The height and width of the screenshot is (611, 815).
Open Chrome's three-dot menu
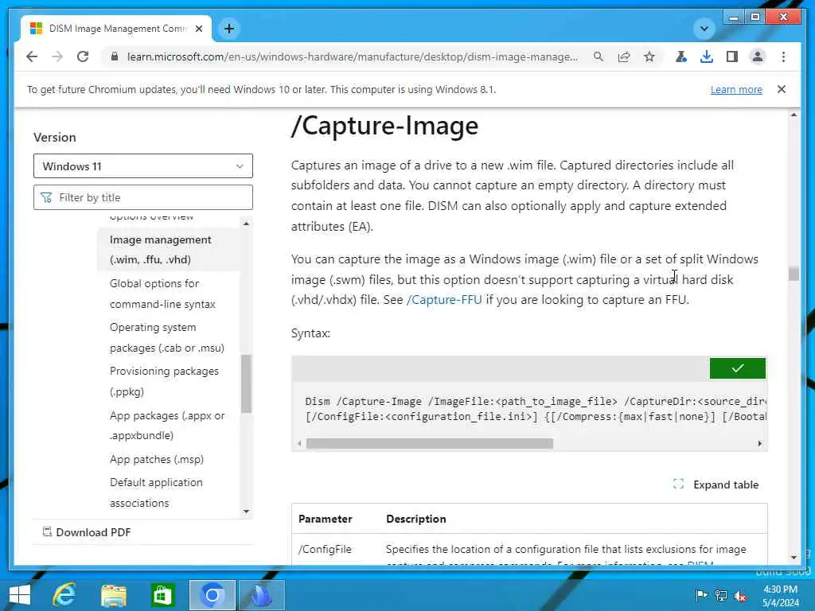[x=783, y=56]
